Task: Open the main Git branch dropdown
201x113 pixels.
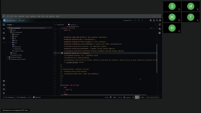Action: pyautogui.click(x=23, y=20)
